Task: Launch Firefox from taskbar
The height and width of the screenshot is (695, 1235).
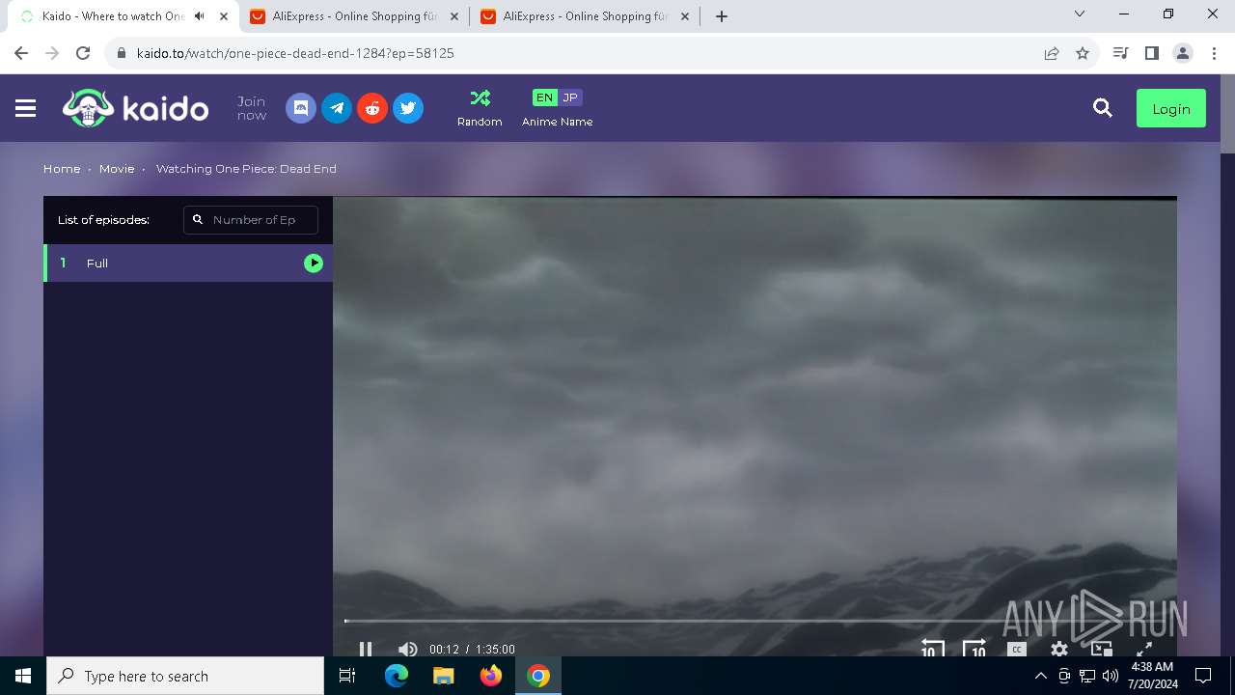Action: point(491,676)
